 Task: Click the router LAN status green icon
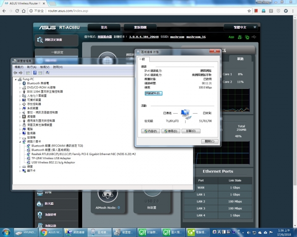(x=247, y=37)
